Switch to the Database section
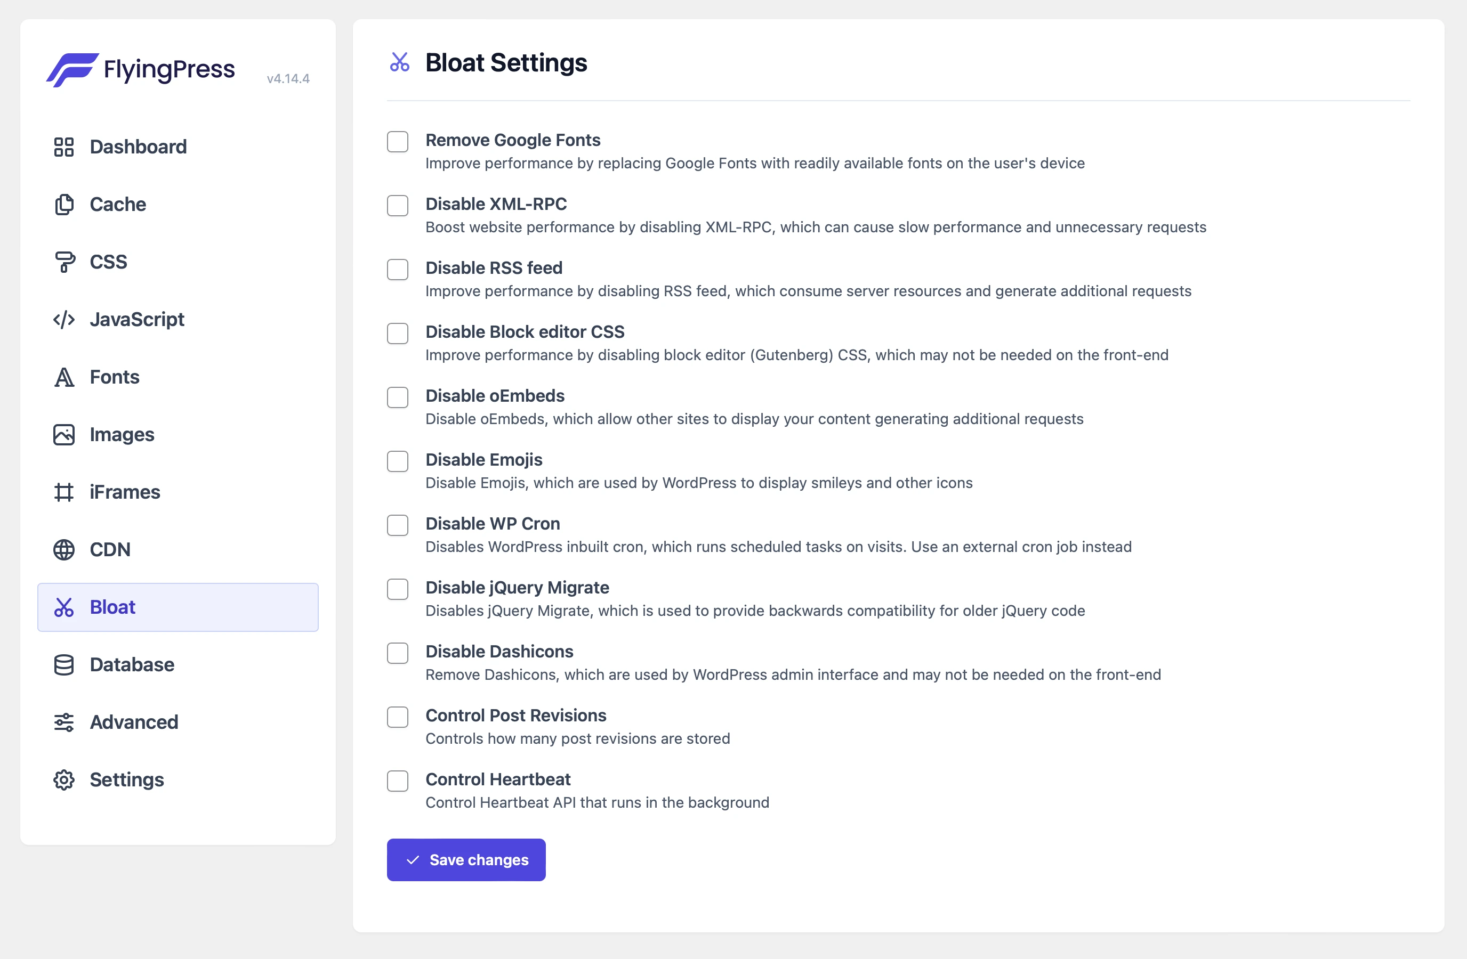Screen dimensions: 1467x959 [131, 664]
